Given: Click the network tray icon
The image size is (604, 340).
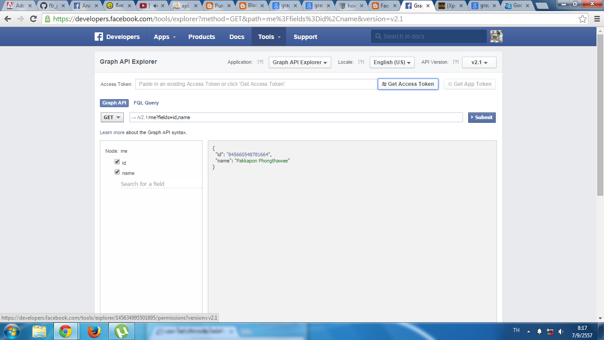Looking at the screenshot, I should point(550,331).
